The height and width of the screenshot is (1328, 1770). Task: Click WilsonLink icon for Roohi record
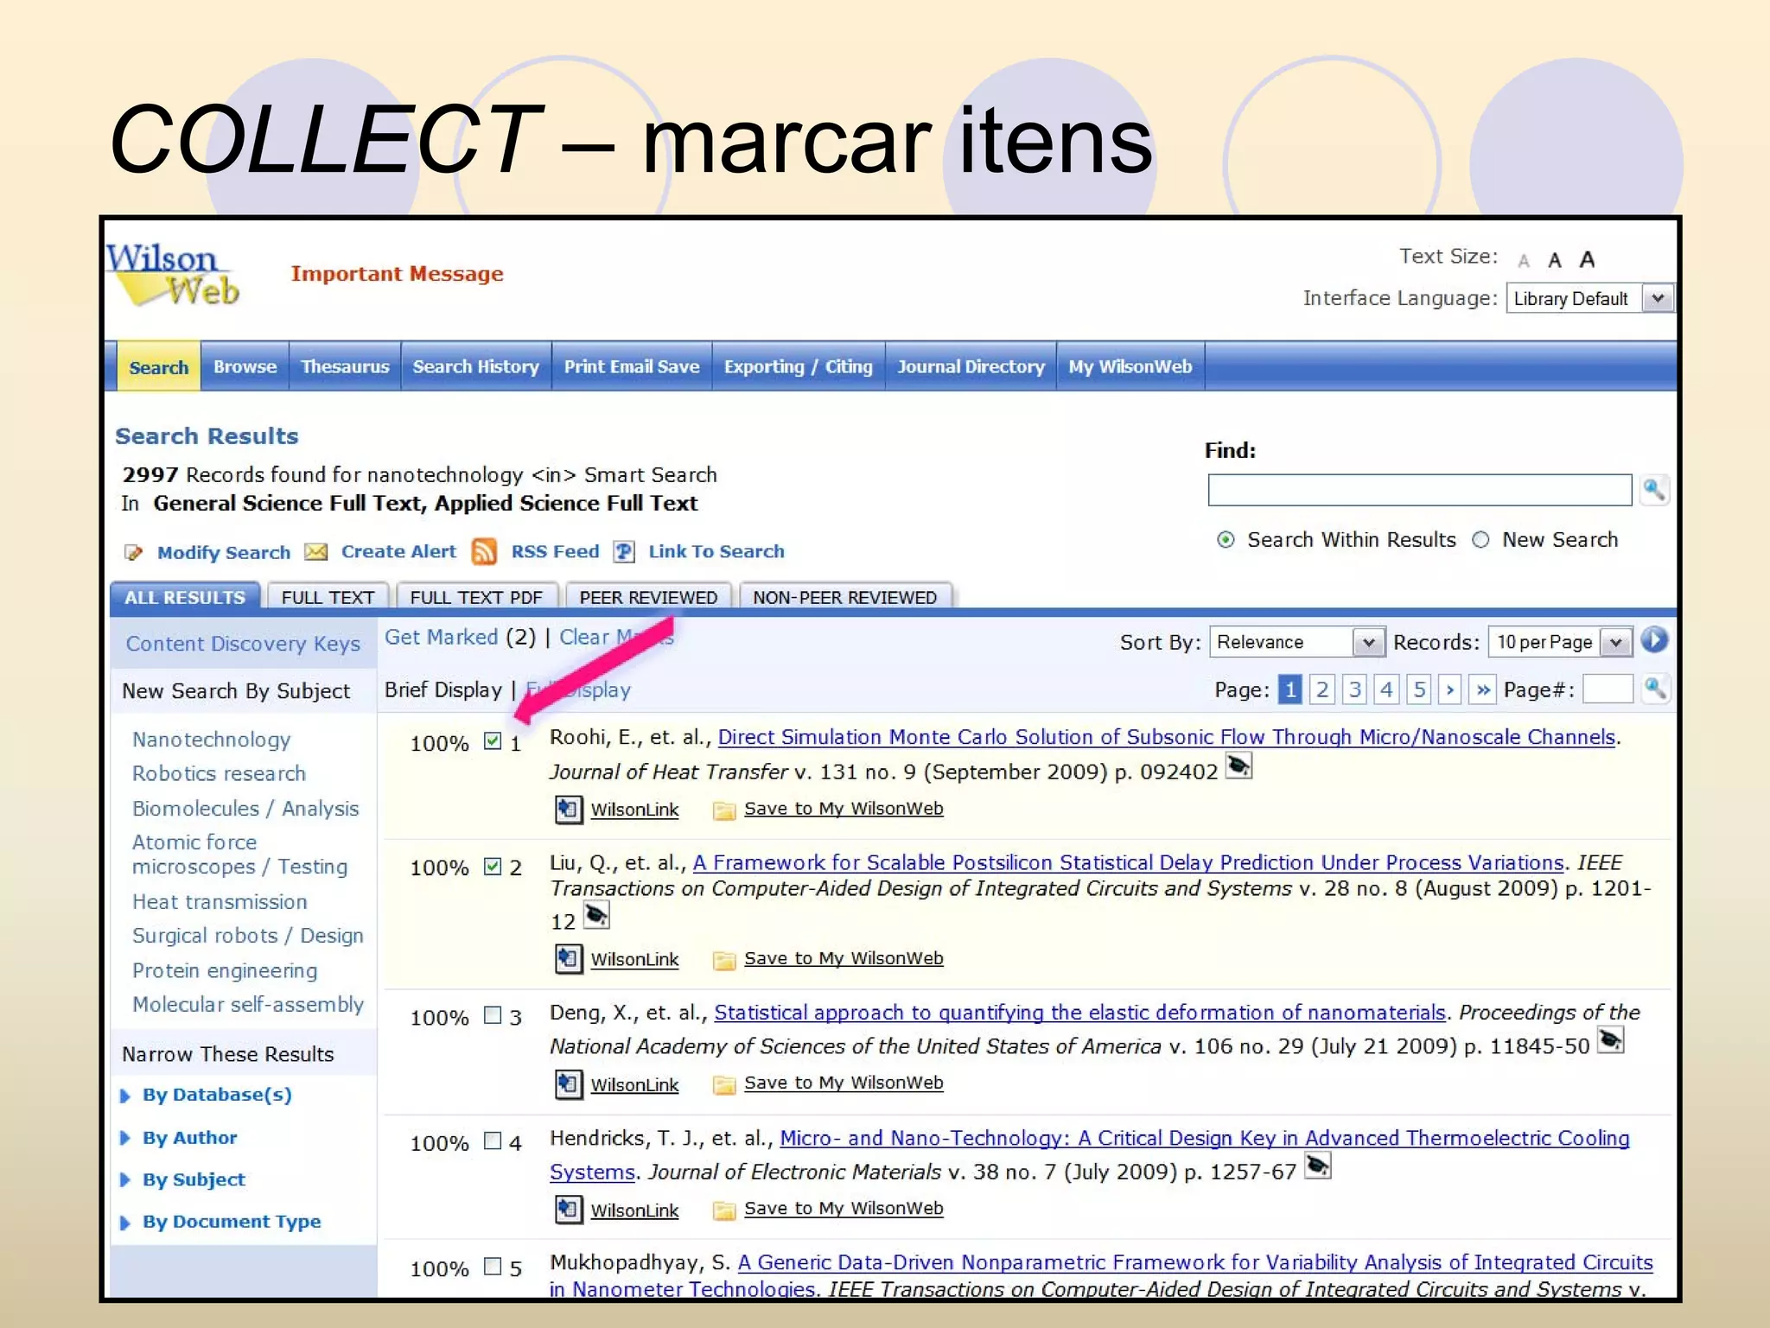(x=568, y=810)
